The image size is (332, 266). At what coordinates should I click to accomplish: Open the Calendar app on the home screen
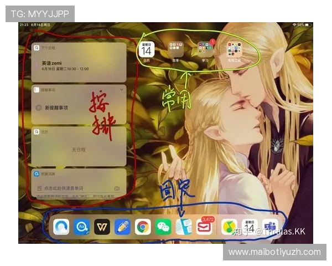pos(147,49)
